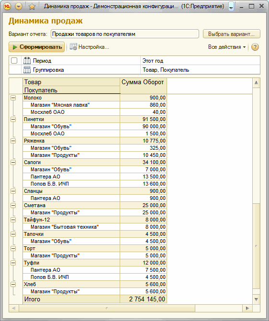Screen dimensions: 269x321
Task: Click the 1C application logo icon
Action: [x=7, y=7]
